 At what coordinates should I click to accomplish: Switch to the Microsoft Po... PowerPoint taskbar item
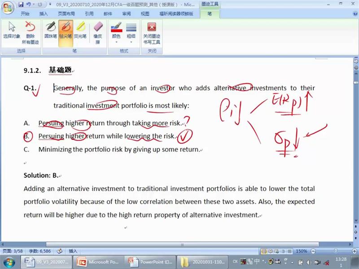click(98, 262)
